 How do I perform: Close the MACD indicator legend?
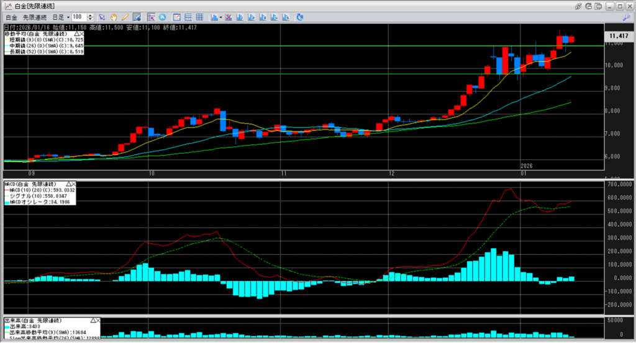click(73, 184)
